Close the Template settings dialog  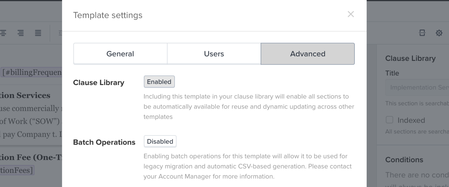tap(351, 14)
